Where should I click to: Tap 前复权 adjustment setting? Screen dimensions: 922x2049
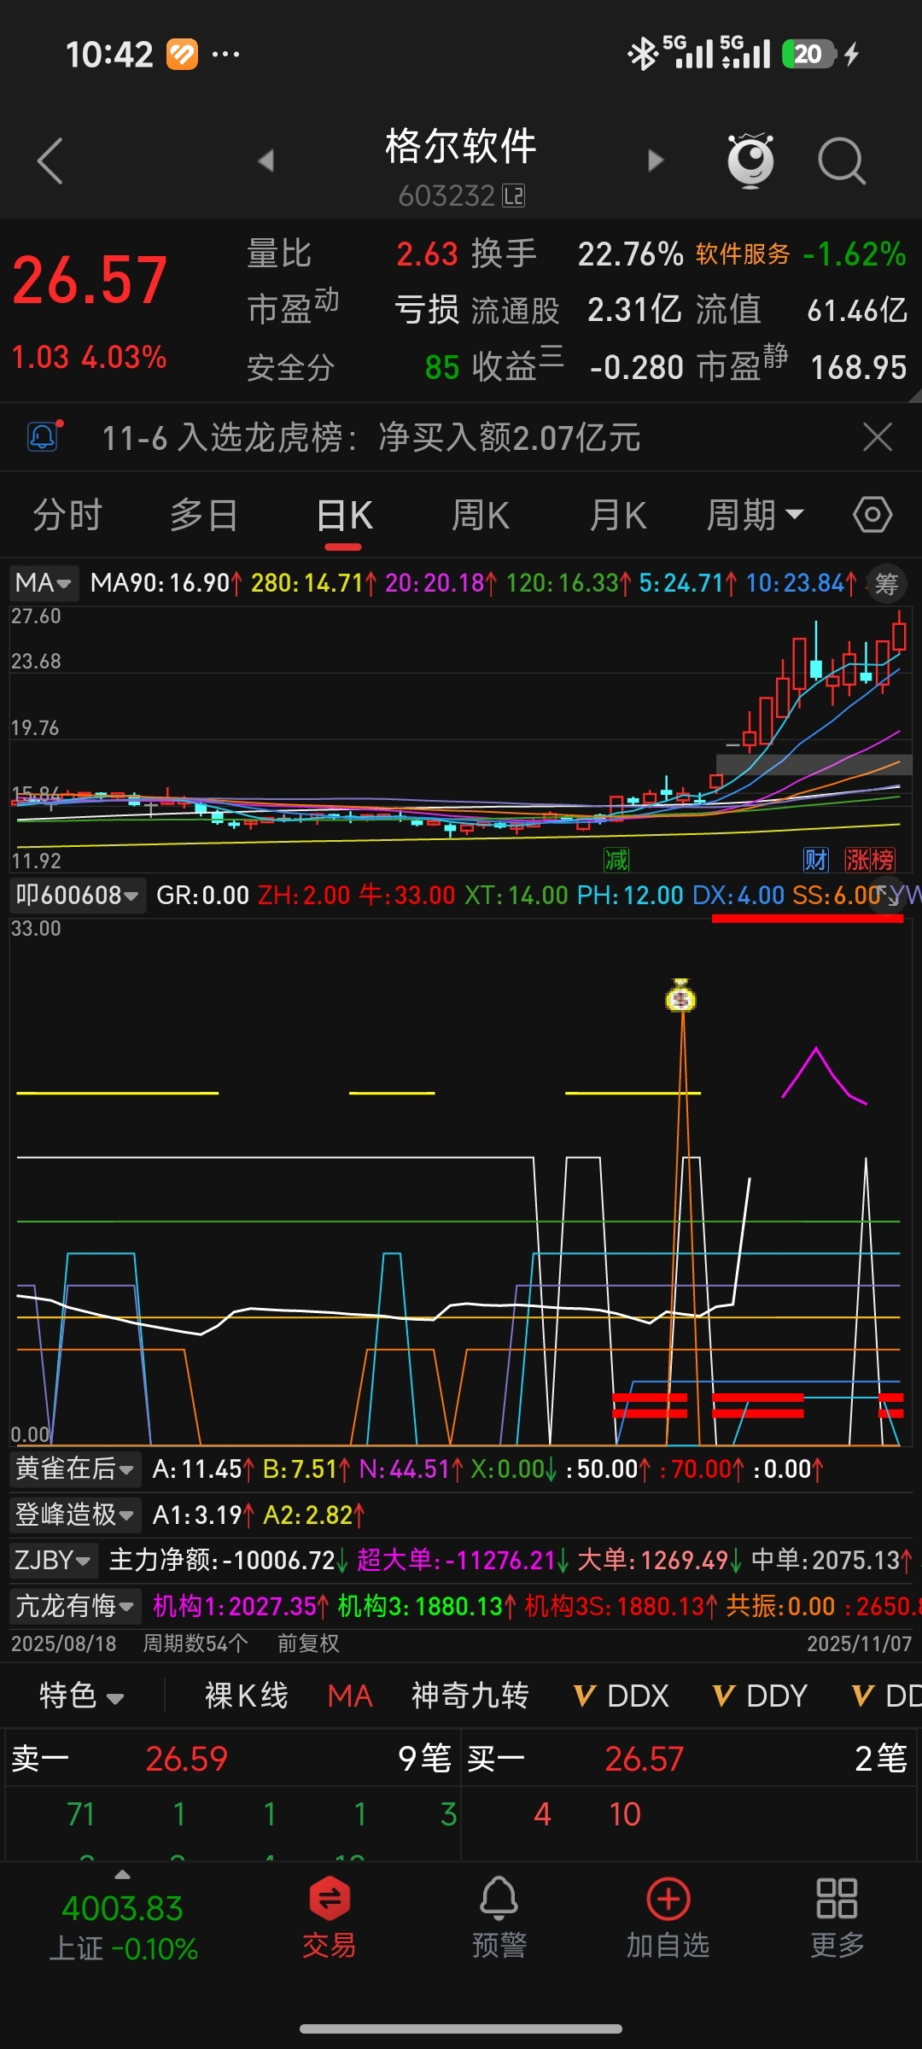tap(308, 1643)
